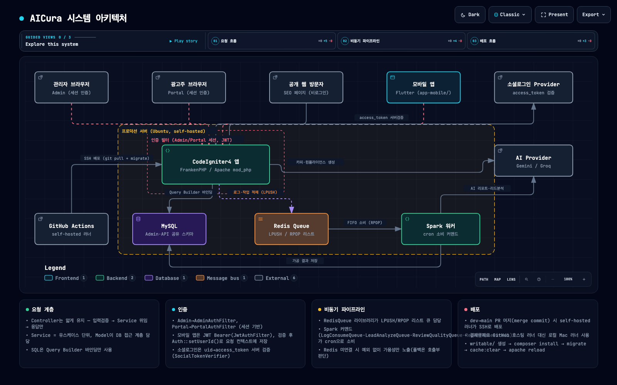The image size is (617, 385).
Task: Click the 100% zoom level readout
Action: pyautogui.click(x=568, y=280)
